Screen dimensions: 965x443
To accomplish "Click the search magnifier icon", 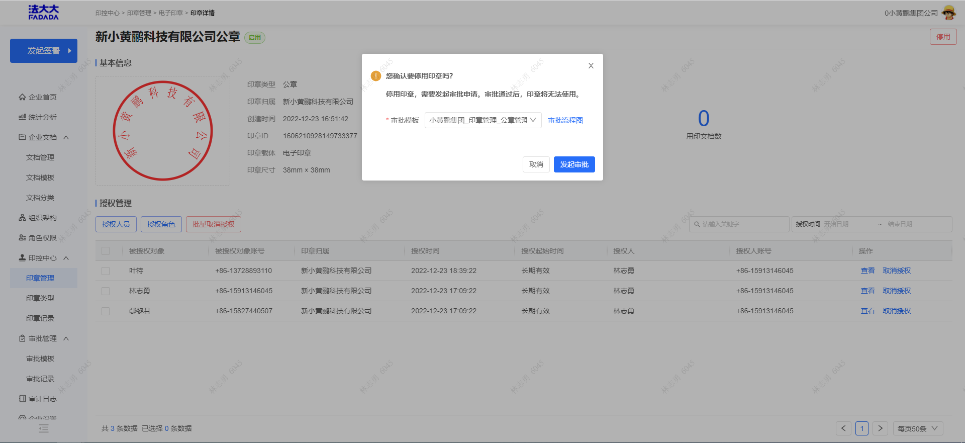I will point(697,224).
